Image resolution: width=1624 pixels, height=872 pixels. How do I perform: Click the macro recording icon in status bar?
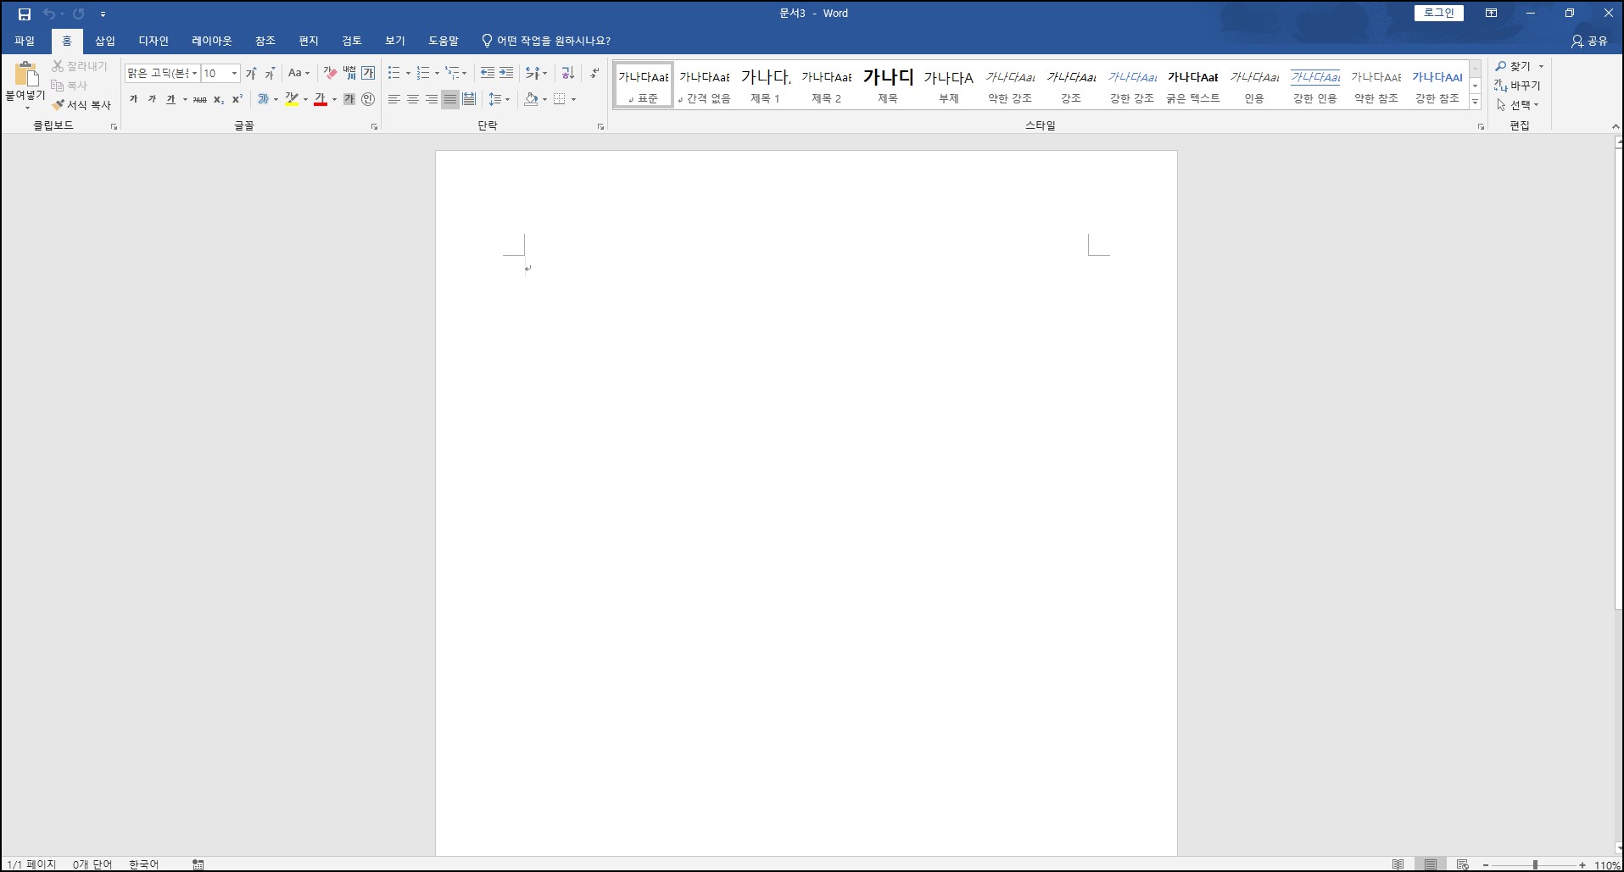198,864
